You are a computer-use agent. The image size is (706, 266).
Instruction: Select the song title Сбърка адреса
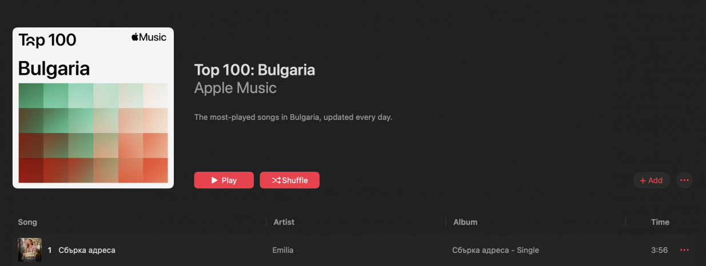pos(87,250)
